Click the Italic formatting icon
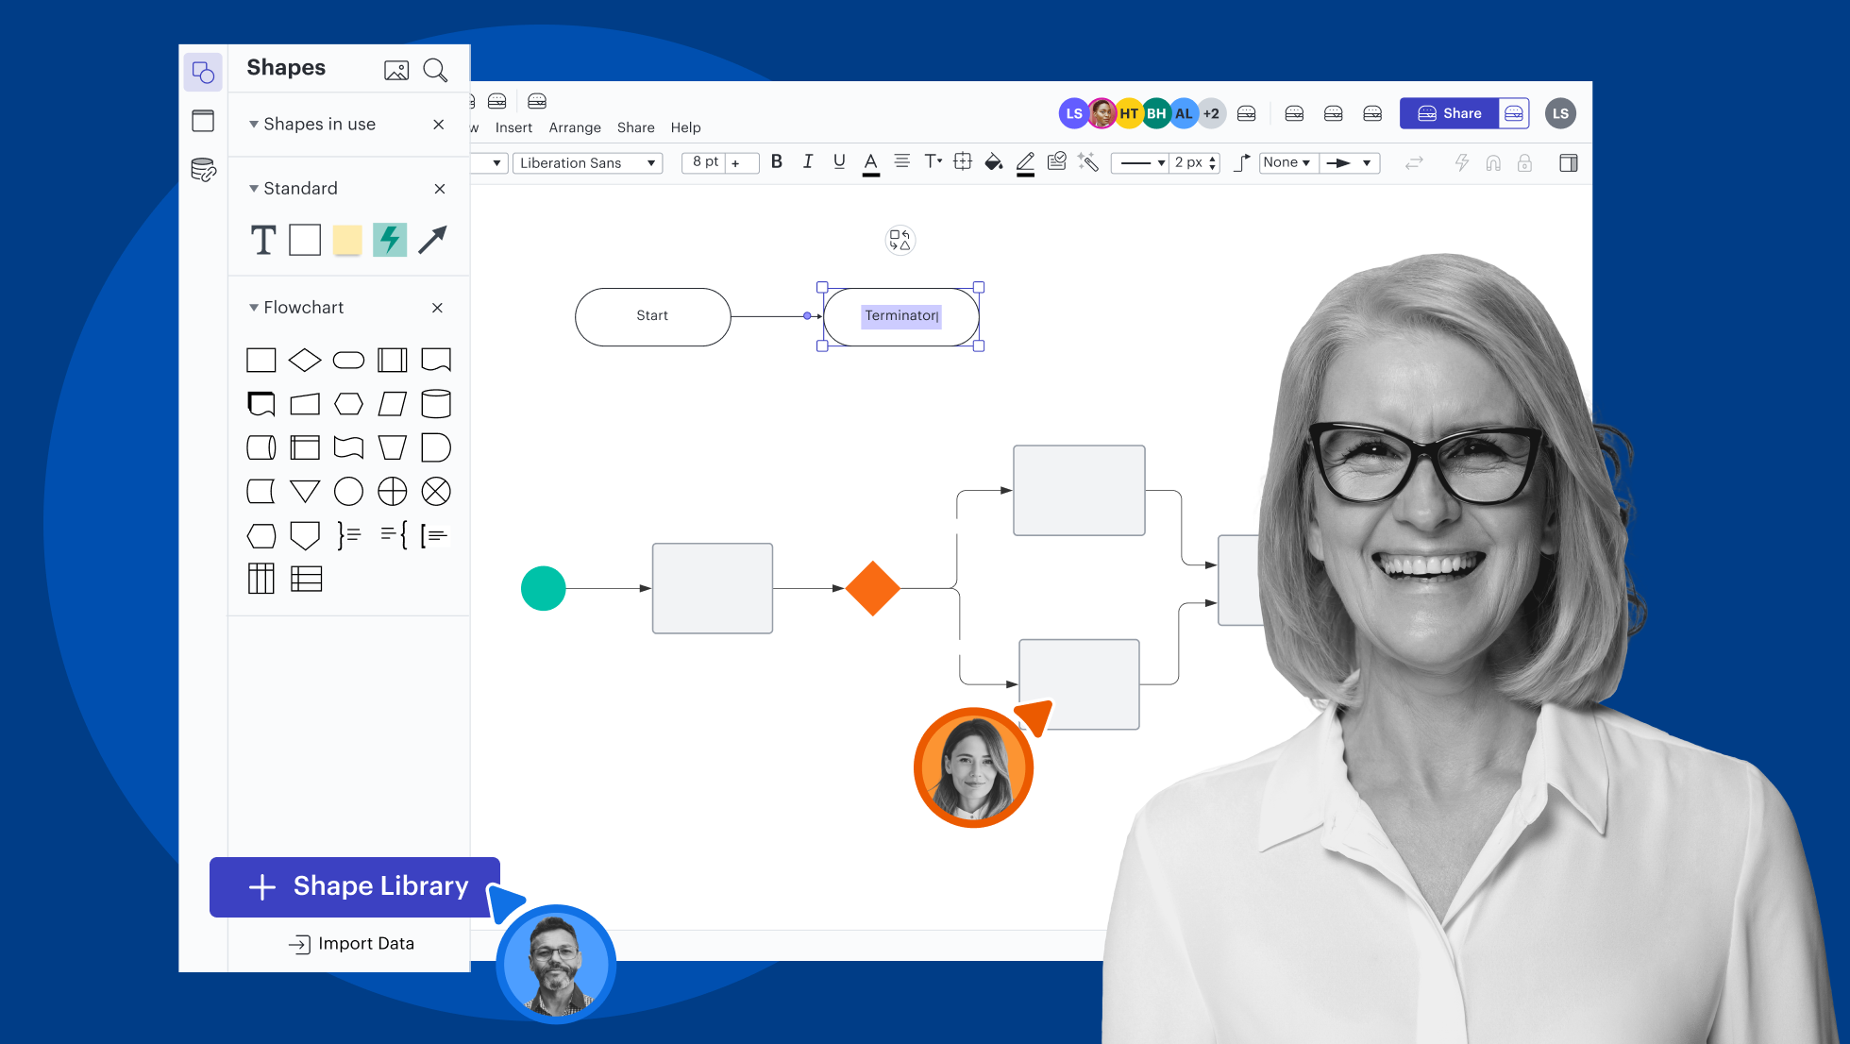The height and width of the screenshot is (1044, 1850). 808,161
